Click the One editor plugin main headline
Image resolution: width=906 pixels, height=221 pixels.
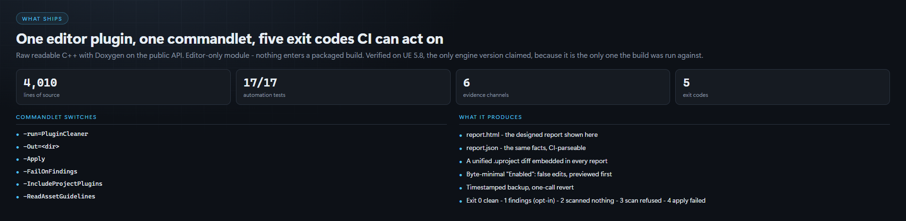click(x=230, y=39)
